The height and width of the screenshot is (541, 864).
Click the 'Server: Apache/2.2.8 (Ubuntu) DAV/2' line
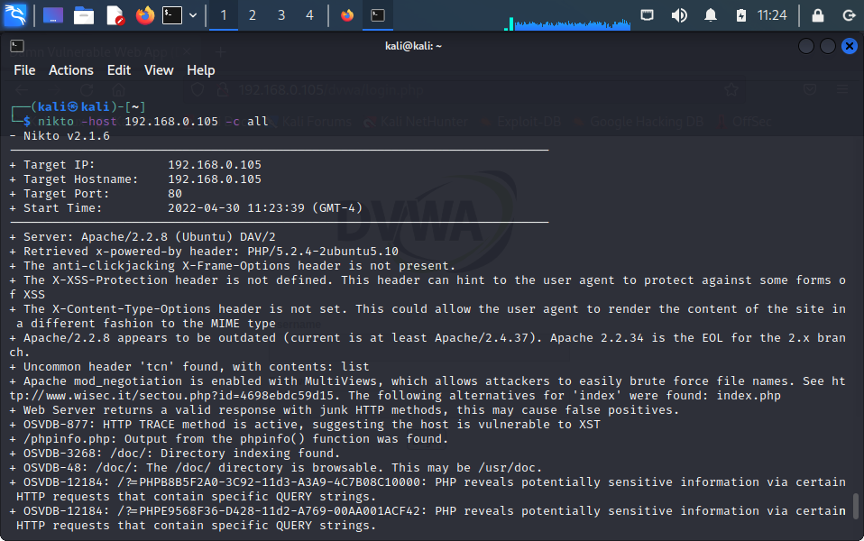142,237
